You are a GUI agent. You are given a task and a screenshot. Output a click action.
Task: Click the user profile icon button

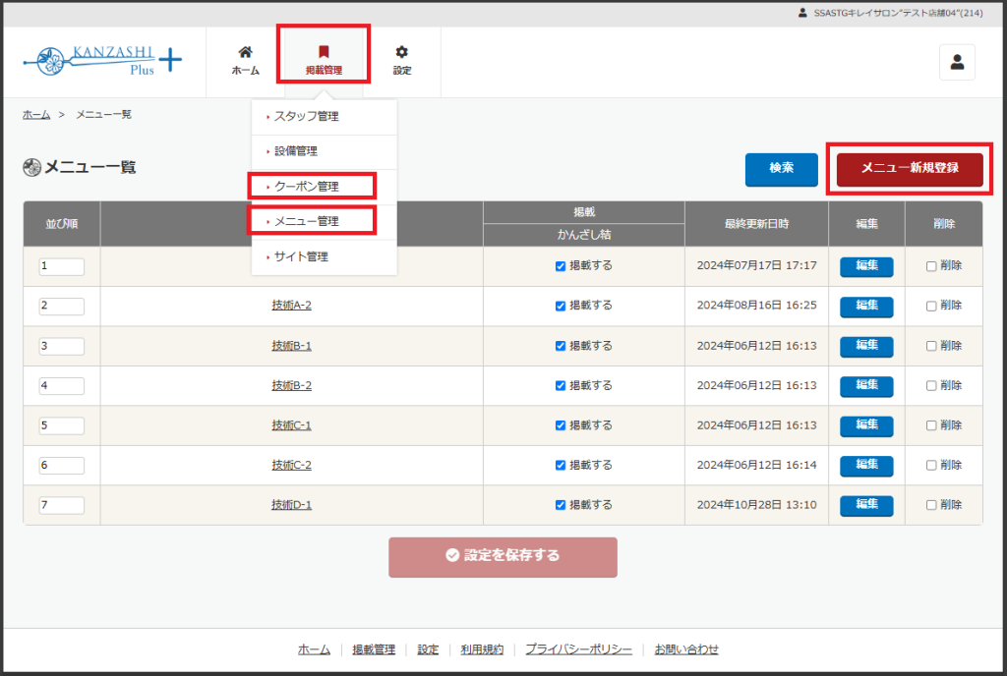click(x=956, y=63)
